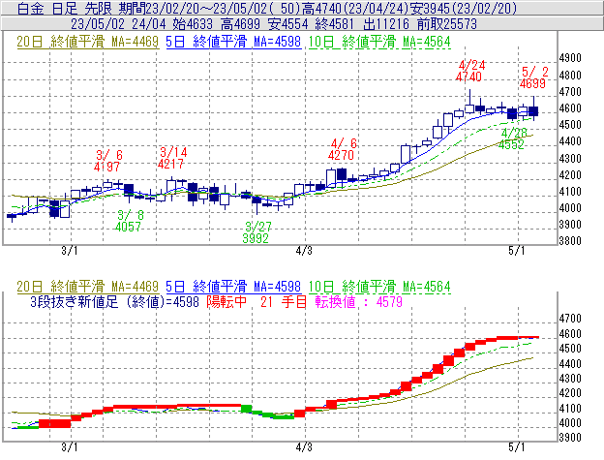Click the 4/6 4270 peak label

tap(342, 149)
